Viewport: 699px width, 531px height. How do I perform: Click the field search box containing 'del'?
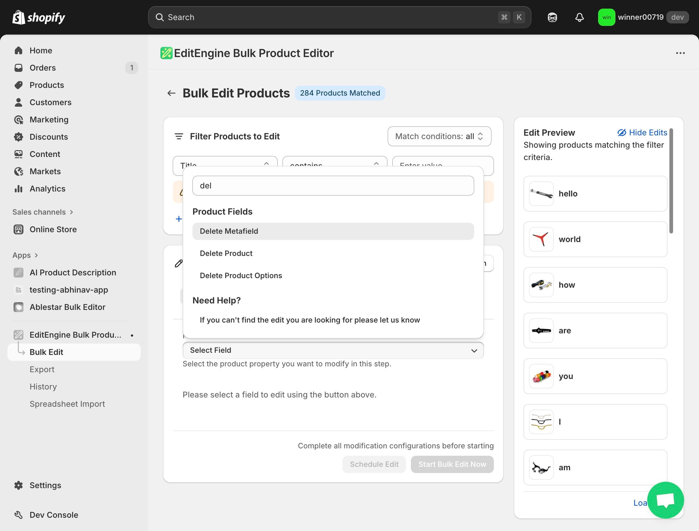[333, 186]
